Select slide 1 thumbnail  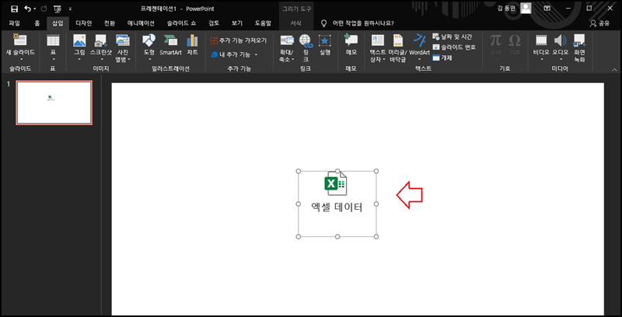click(x=54, y=103)
